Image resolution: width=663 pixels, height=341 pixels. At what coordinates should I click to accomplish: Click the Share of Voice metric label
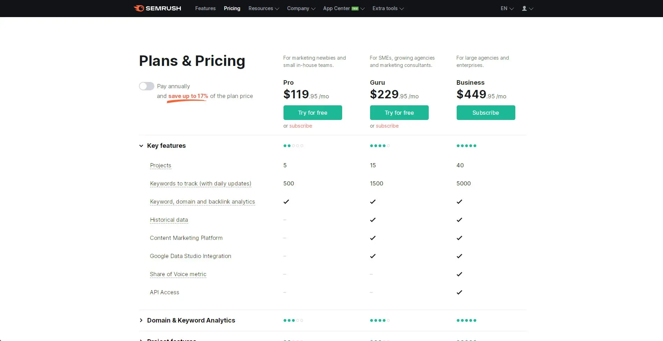pos(178,274)
